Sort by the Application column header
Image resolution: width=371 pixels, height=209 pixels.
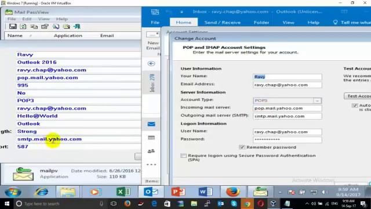tap(68, 35)
